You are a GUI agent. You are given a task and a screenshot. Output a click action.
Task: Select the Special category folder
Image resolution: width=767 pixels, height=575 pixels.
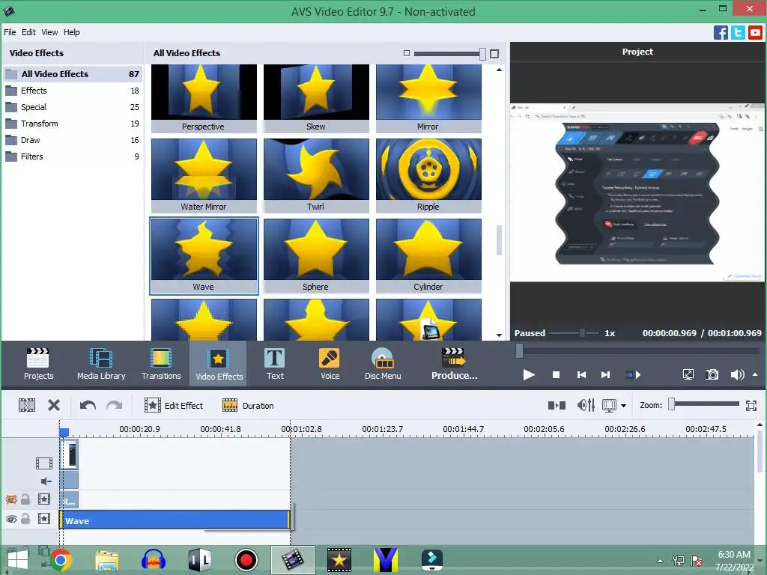[x=73, y=107]
